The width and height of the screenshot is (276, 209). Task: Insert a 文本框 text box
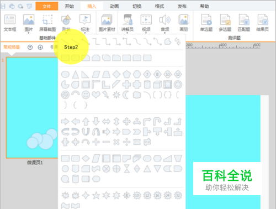(10, 23)
